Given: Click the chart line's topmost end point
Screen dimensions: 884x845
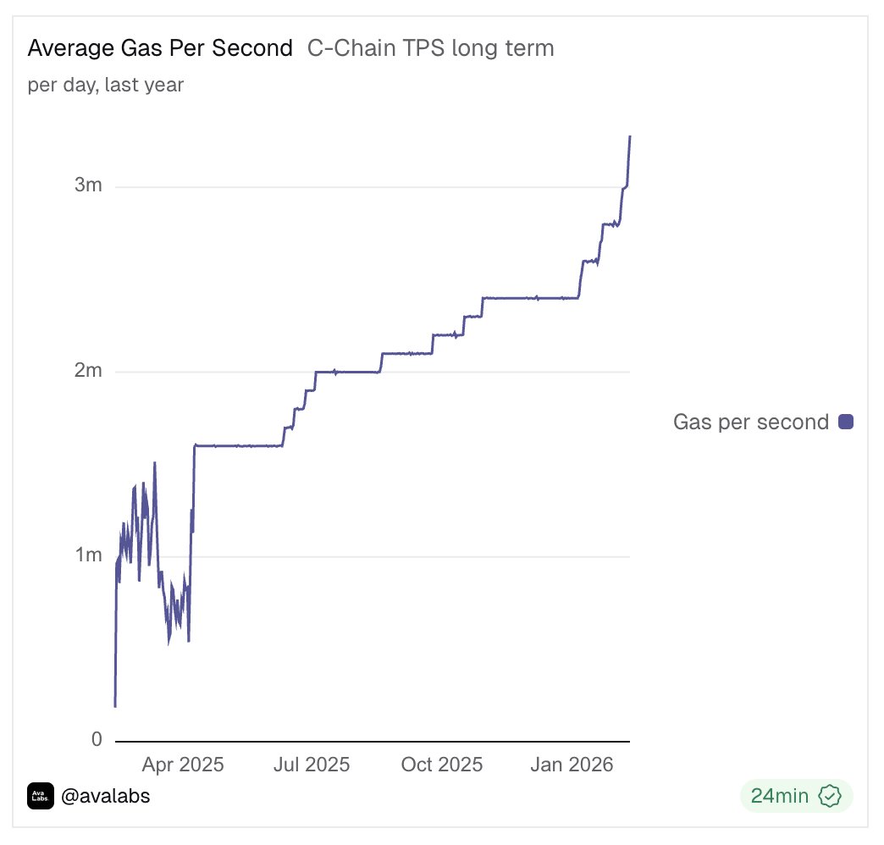Looking at the screenshot, I should tap(630, 136).
